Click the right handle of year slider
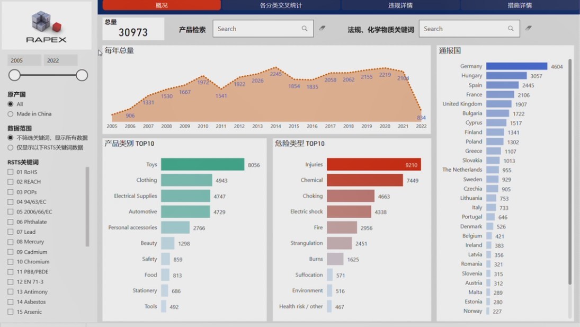The width and height of the screenshot is (580, 327). [x=82, y=75]
